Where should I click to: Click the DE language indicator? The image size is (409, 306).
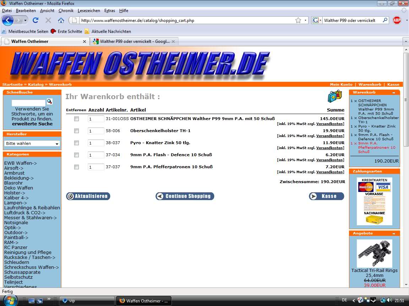[344, 300]
